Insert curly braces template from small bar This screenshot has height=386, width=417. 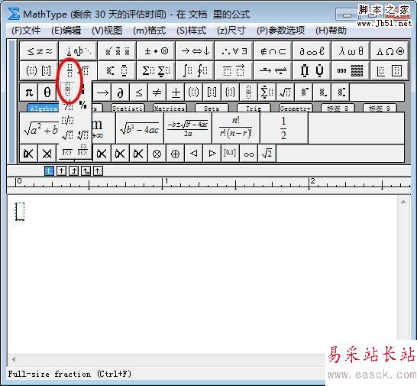[230, 92]
